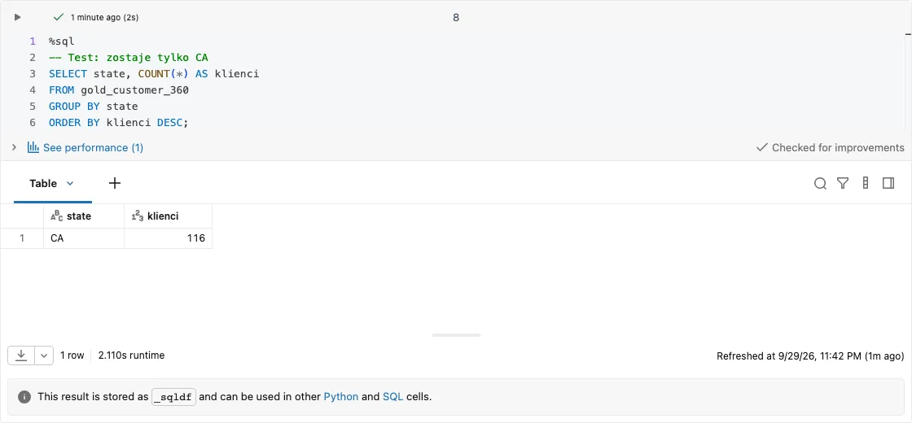Sort by the klienci column header
Screen dimensions: 912x423
point(168,216)
